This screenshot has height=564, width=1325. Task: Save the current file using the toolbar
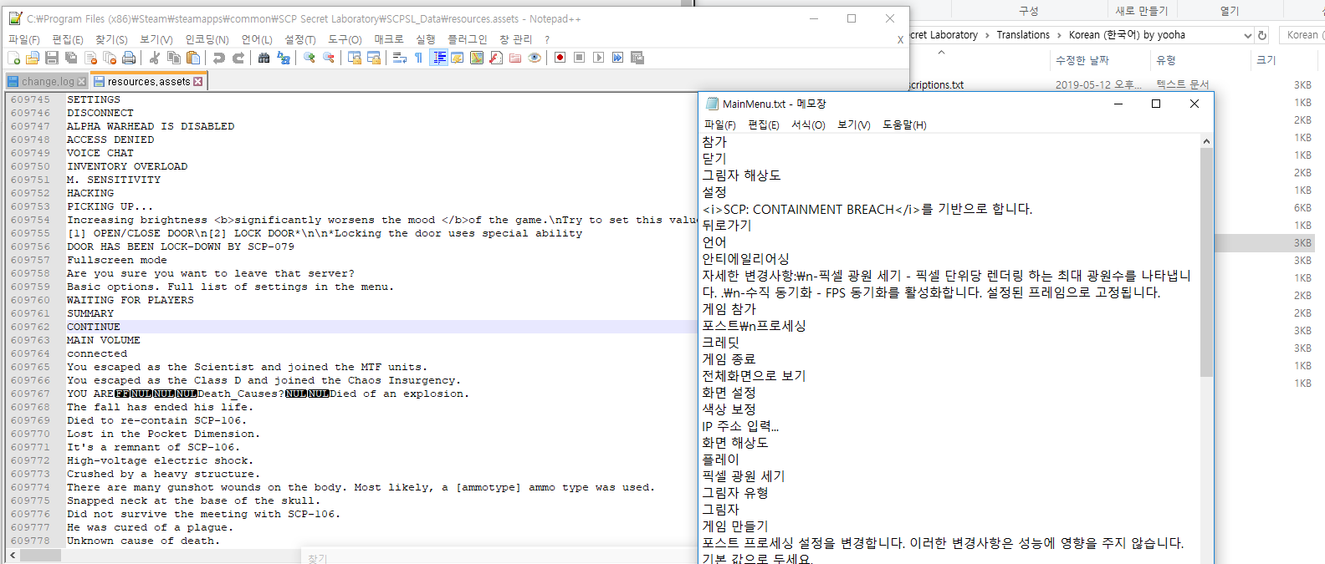(x=52, y=58)
